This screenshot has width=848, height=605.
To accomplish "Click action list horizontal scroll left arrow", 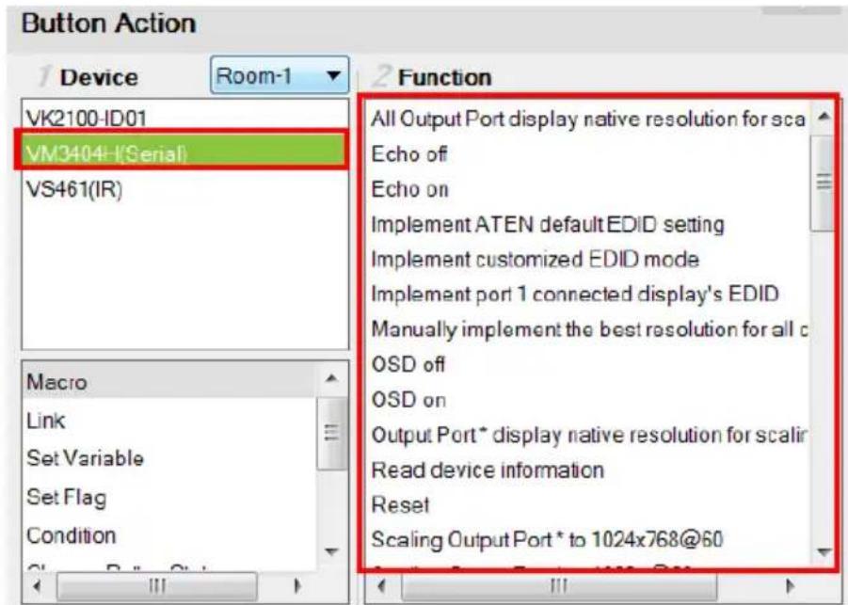I will (37, 585).
